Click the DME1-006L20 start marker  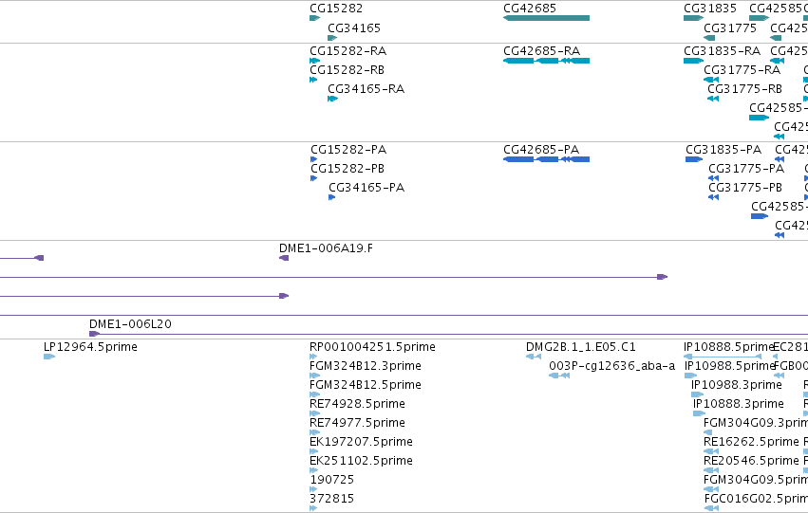pyautogui.click(x=94, y=334)
